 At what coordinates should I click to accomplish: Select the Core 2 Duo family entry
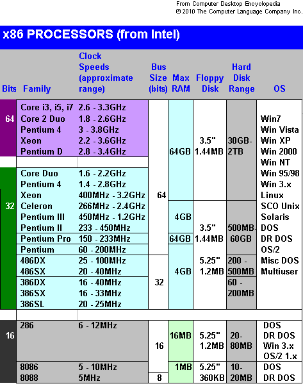(43, 119)
